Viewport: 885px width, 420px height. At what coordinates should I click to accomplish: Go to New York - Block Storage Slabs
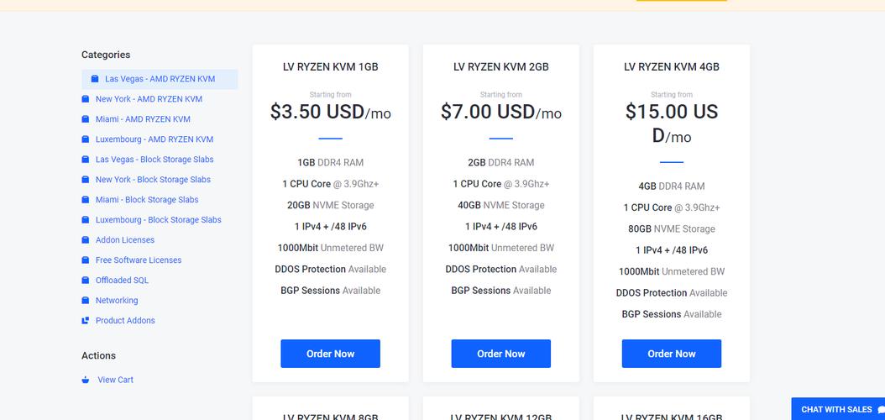[x=153, y=180]
